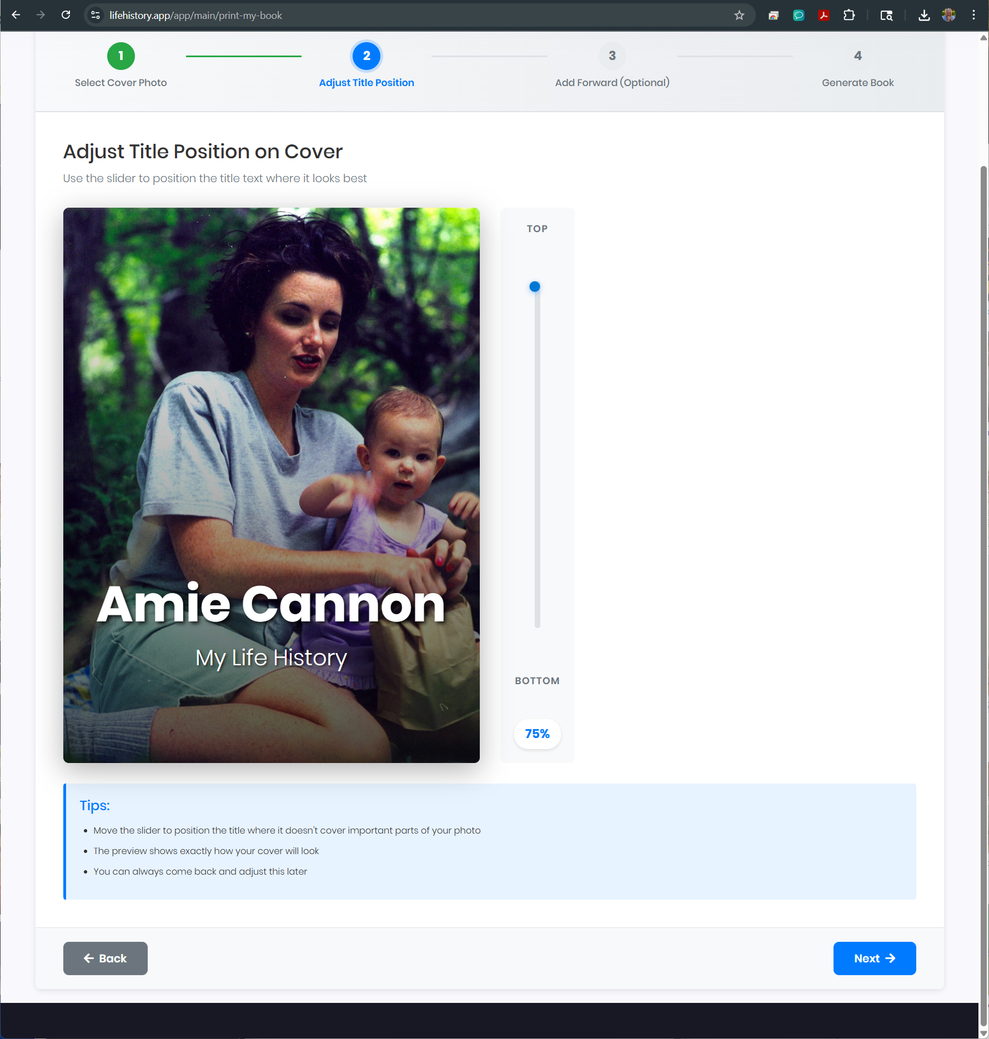Viewport: 989px width, 1039px height.
Task: View site information icon in address bar
Action: pos(96,15)
